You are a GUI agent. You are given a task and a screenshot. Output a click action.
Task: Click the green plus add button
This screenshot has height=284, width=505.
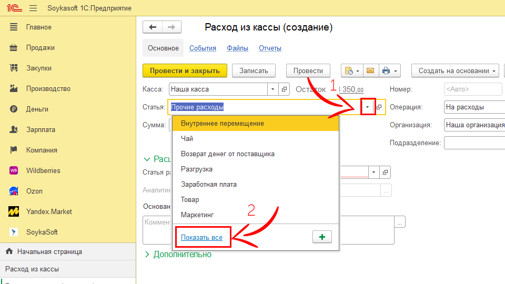[x=322, y=237]
